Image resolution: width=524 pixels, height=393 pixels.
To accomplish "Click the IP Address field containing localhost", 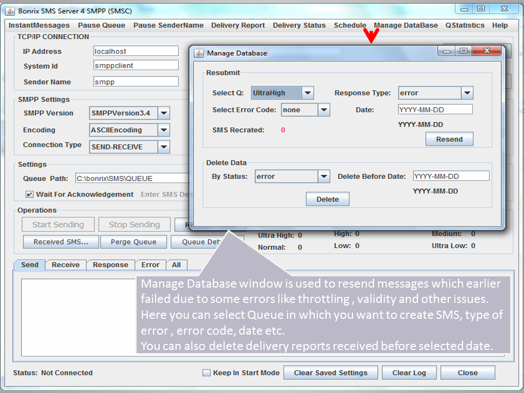I will point(136,51).
